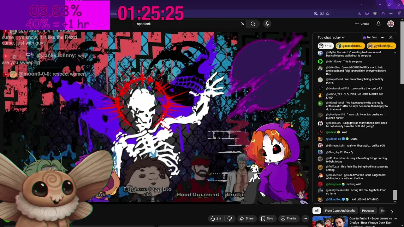Like the video with thumbs up
Screen dimensions: 404x227
(216, 218)
